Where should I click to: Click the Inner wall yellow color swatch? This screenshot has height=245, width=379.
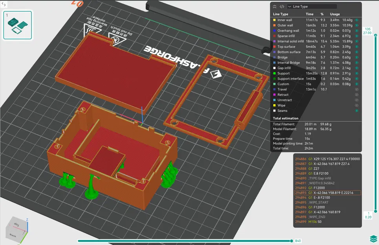(275, 20)
